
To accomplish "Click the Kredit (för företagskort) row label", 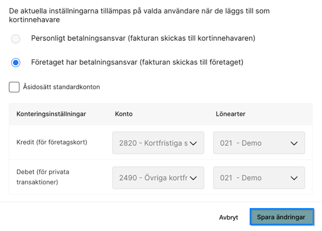I will pyautogui.click(x=52, y=143).
